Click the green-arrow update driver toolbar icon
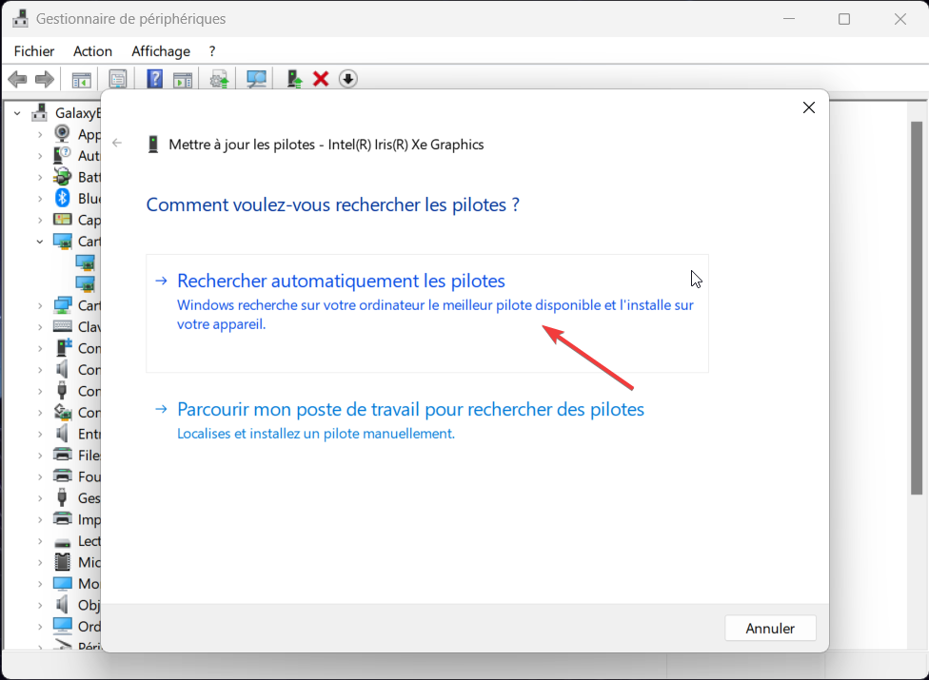The width and height of the screenshot is (929, 680). click(x=294, y=79)
